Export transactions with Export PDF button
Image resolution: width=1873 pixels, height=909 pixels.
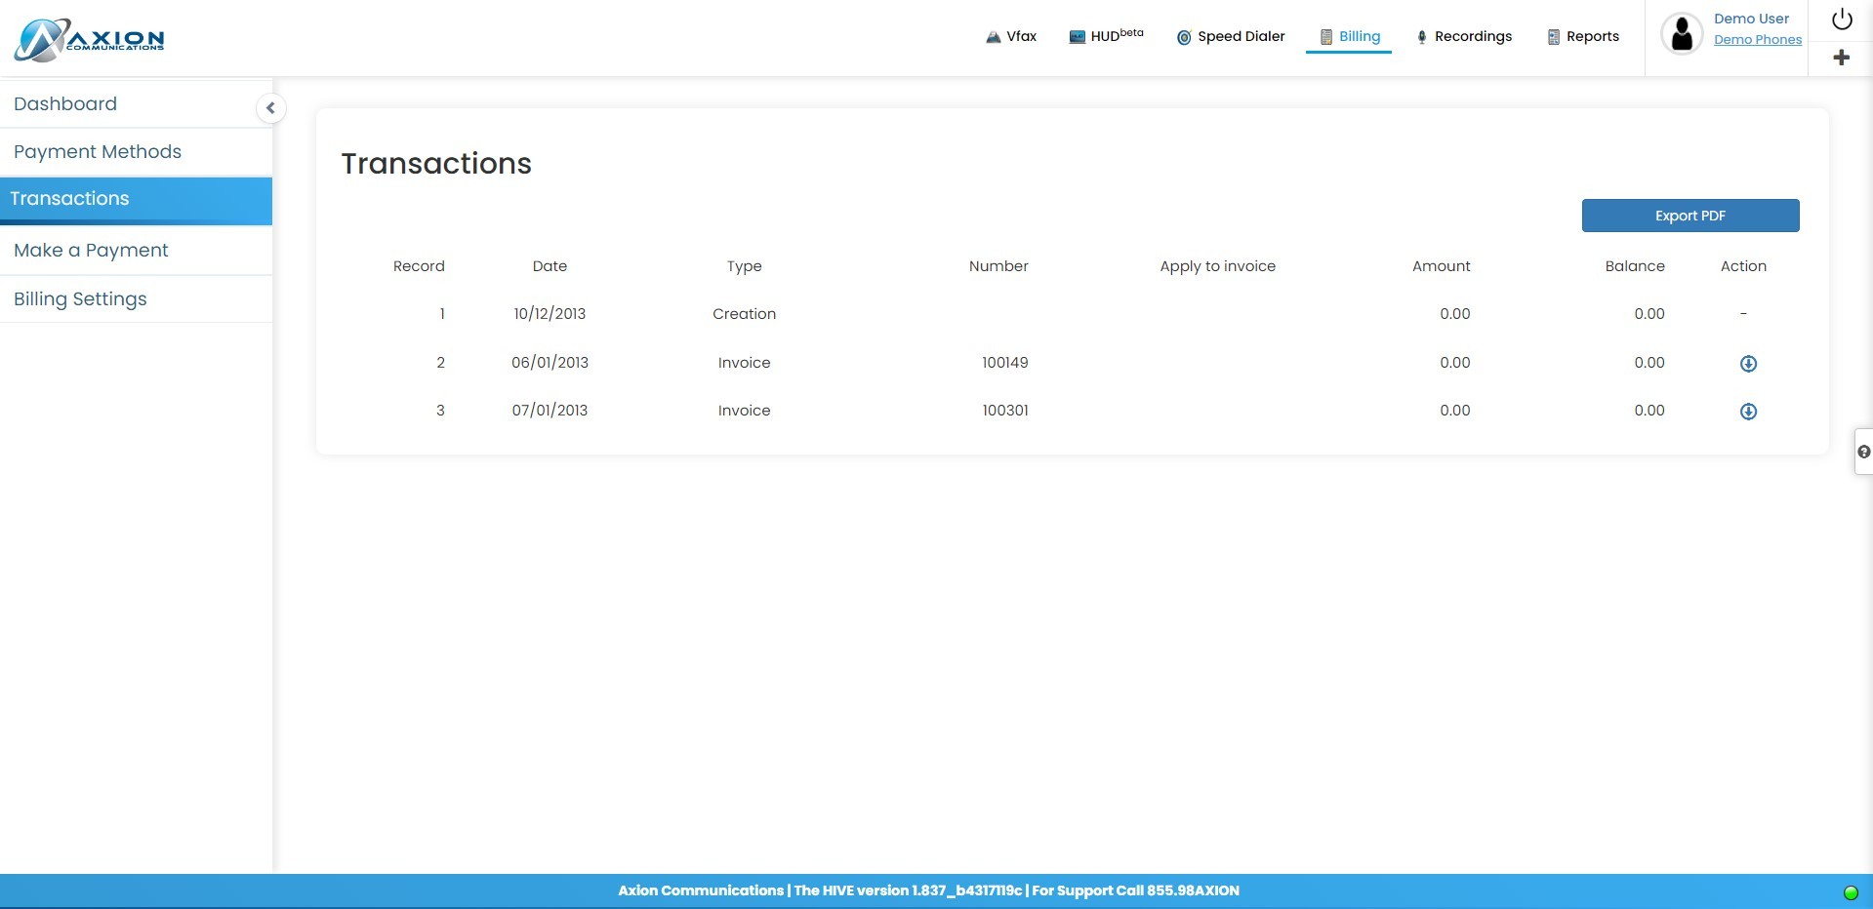click(1690, 216)
